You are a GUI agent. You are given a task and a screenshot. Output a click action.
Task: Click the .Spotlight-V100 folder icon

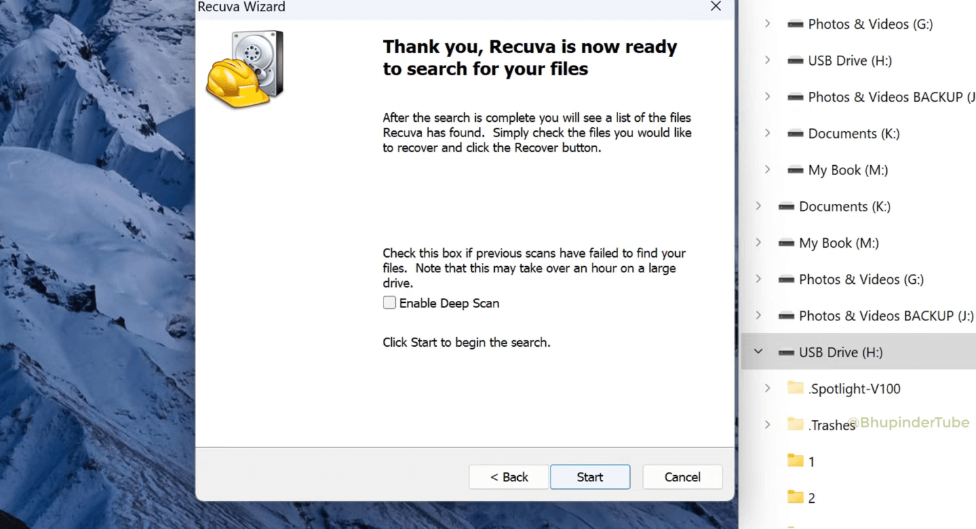(x=795, y=388)
